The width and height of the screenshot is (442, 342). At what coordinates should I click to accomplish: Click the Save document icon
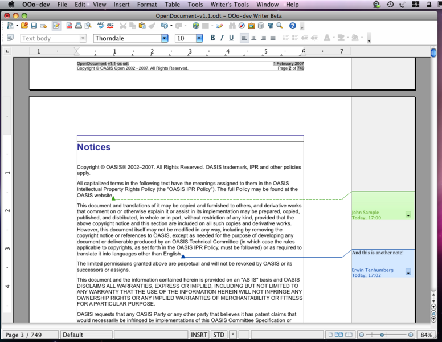(x=34, y=26)
